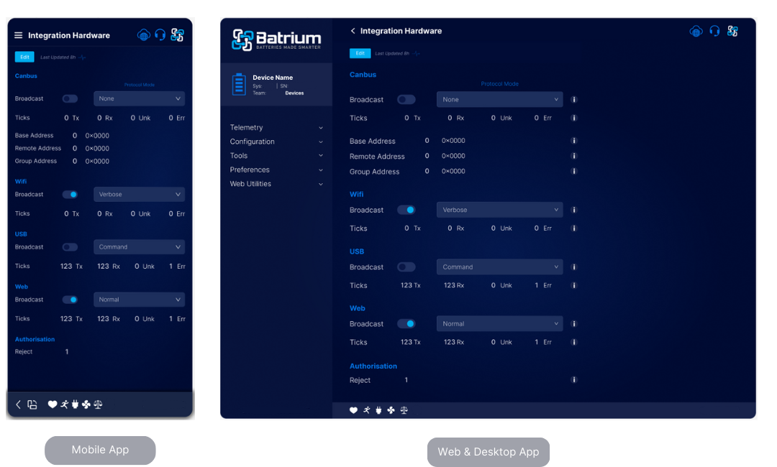Click Device Name text in desktop sidebar
The height and width of the screenshot is (467, 777).
point(273,77)
